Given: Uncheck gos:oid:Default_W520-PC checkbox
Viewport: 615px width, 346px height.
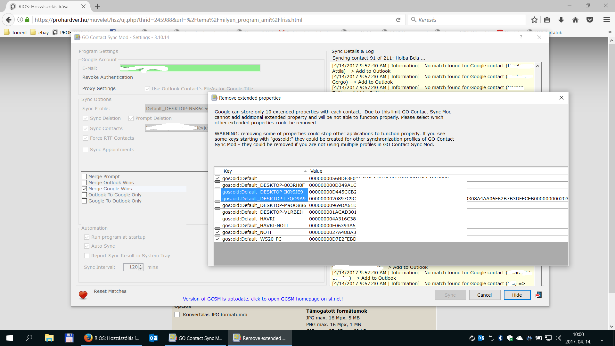Looking at the screenshot, I should 217,239.
